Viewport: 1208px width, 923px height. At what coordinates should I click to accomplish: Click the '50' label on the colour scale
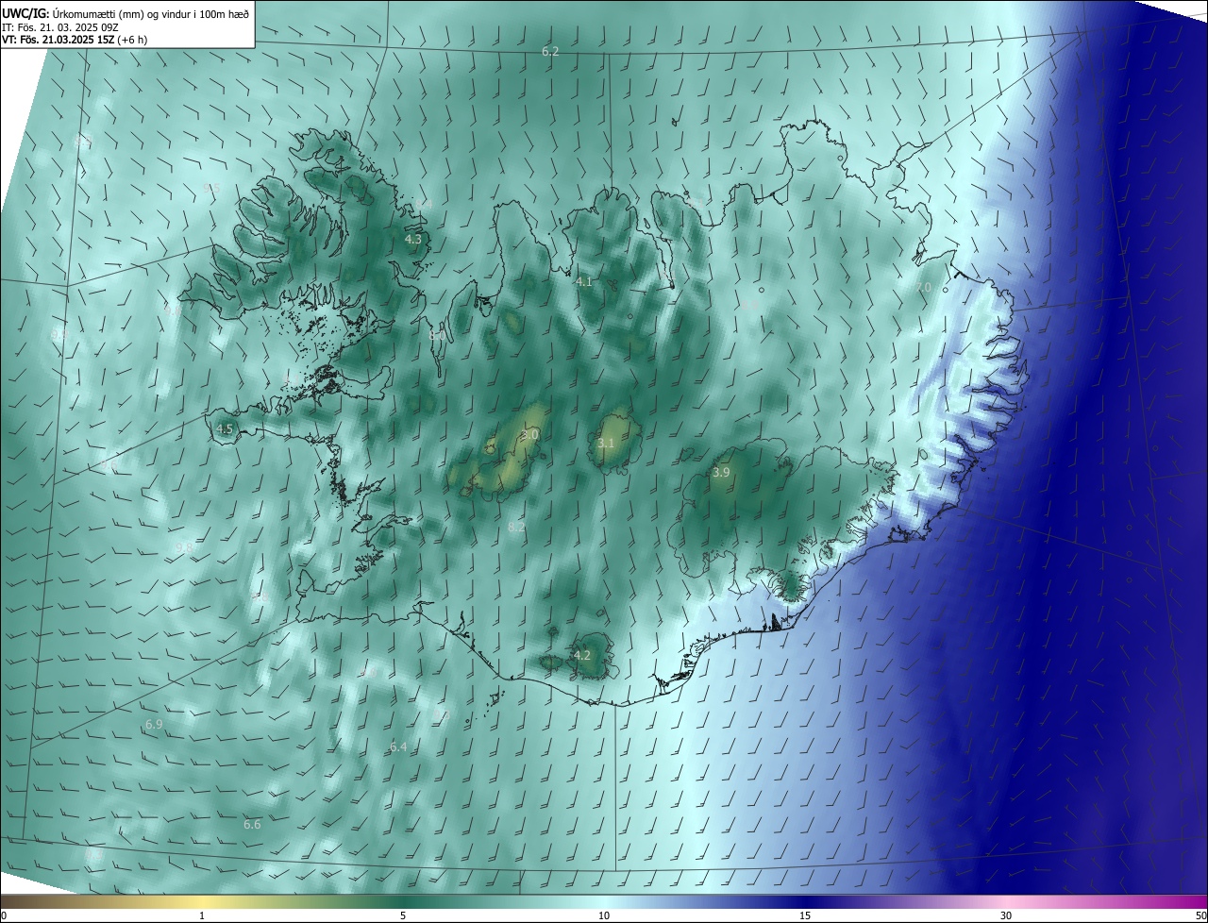1200,915
